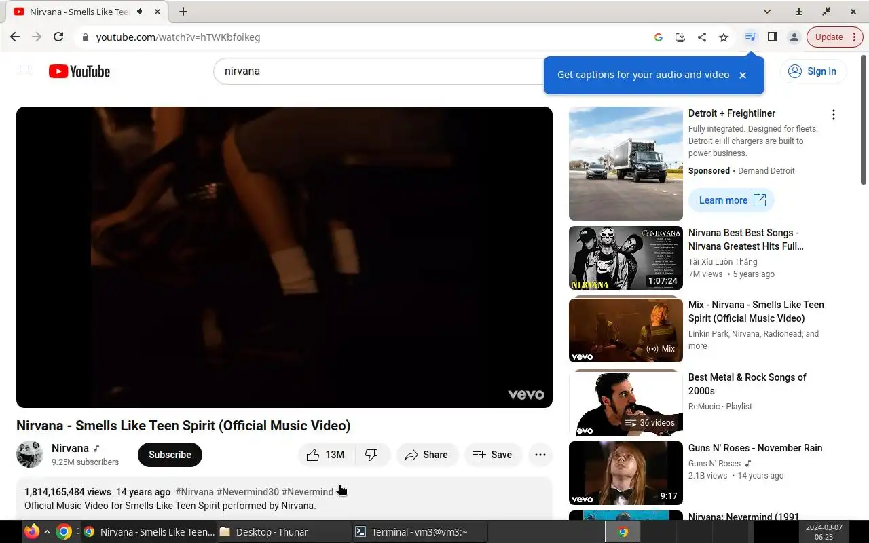Click the workspace switcher Chrome icon in panel
This screenshot has height=543, width=869.
623,532
